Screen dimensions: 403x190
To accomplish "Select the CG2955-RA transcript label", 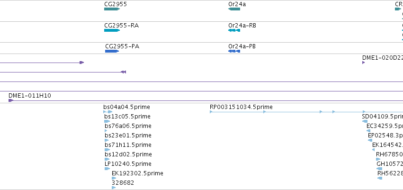I will click(122, 26).
